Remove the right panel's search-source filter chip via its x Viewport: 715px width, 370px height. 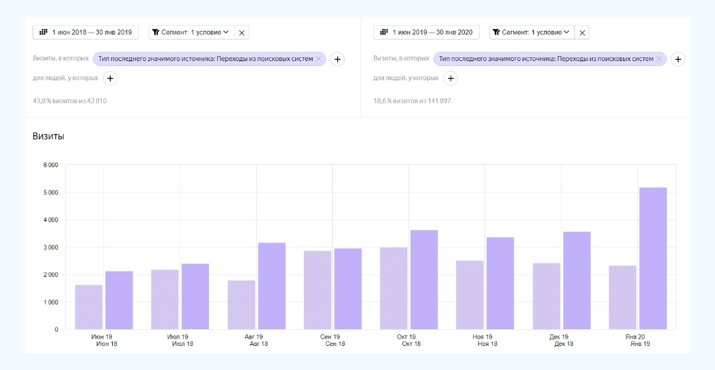pyautogui.click(x=659, y=59)
